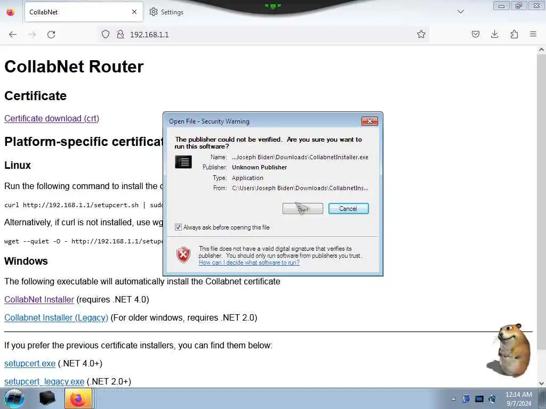Download setupcert_legacy.exe link
Image resolution: width=546 pixels, height=409 pixels.
point(44,381)
